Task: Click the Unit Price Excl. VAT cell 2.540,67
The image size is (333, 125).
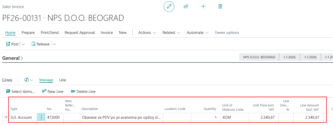Action: click(264, 117)
